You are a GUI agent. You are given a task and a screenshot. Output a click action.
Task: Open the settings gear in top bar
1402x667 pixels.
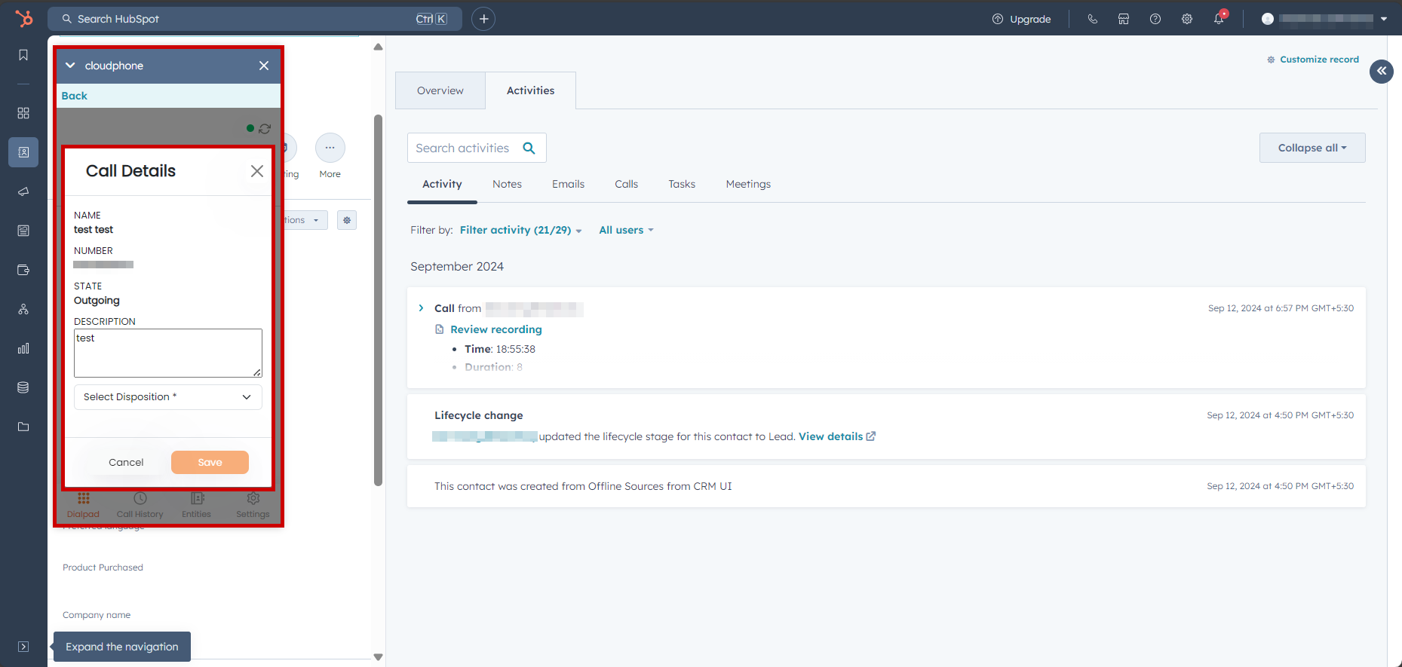click(x=1187, y=19)
